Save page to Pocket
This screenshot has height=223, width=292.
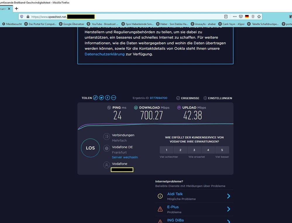pyautogui.click(x=241, y=17)
